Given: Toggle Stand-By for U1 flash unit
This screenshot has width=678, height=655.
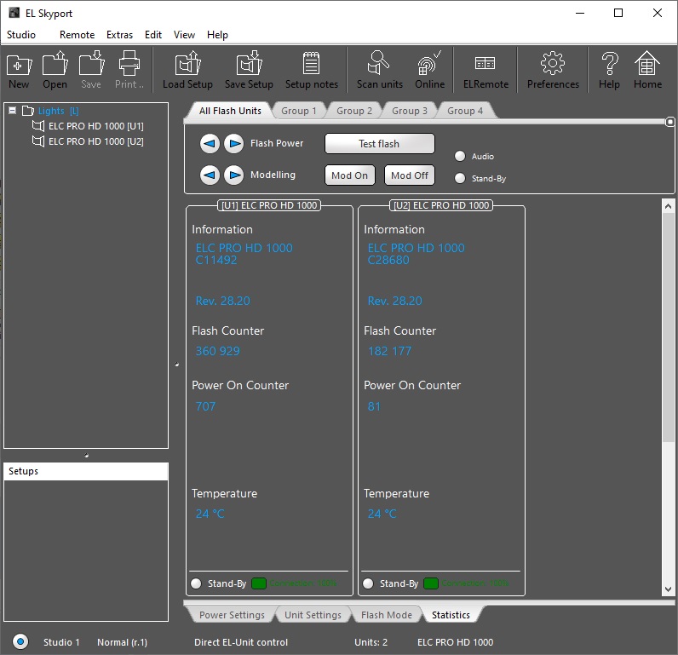Looking at the screenshot, I should click(x=197, y=583).
